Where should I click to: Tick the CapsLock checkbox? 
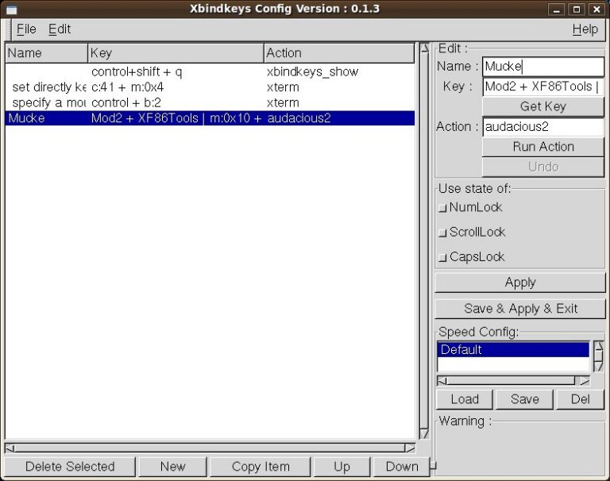pyautogui.click(x=442, y=257)
